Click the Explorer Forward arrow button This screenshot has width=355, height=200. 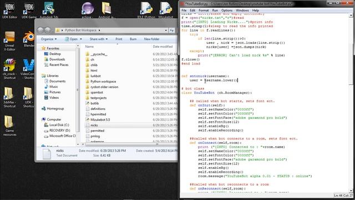[48, 30]
